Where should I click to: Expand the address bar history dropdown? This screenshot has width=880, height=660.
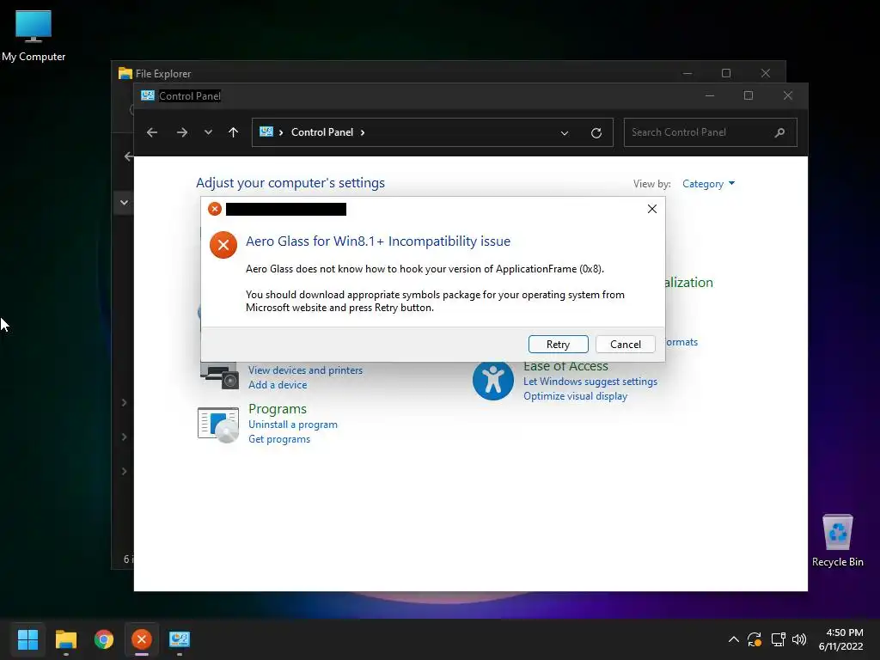click(565, 133)
